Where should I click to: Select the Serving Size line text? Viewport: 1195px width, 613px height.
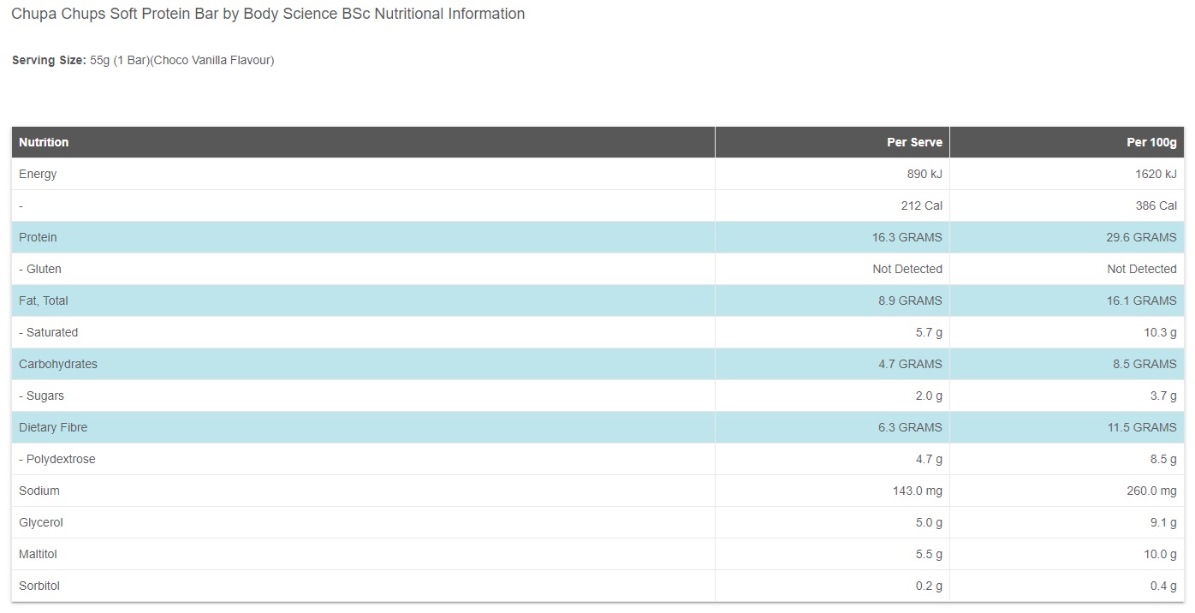coord(143,60)
